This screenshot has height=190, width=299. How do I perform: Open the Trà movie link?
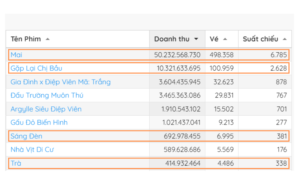16,163
